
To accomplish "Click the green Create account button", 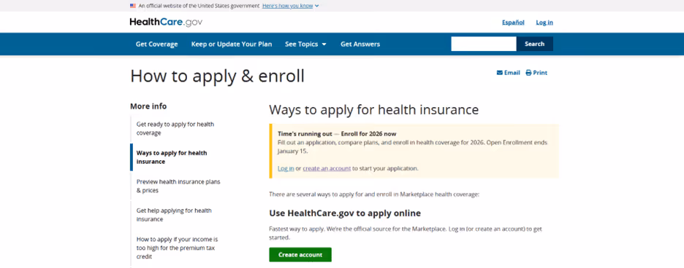I will (x=300, y=254).
